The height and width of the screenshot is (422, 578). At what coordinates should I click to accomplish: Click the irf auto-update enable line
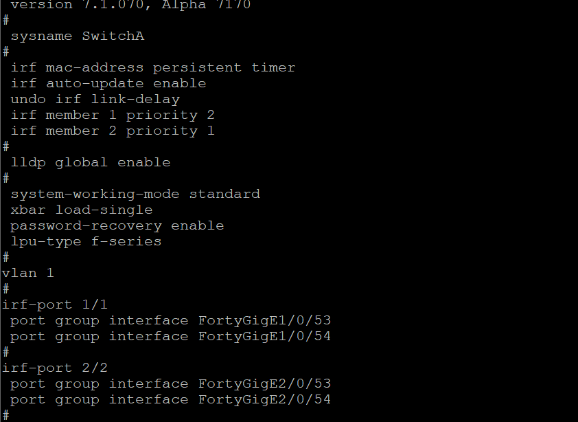[x=108, y=83]
